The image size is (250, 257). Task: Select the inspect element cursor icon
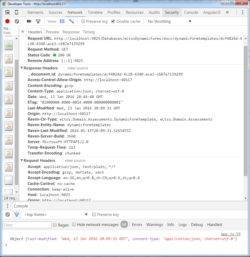pyautogui.click(x=7, y=12)
